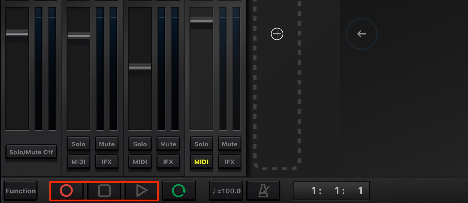Screen dimensions: 468x203
Task: Open IFX of the middle track
Action: (168, 162)
